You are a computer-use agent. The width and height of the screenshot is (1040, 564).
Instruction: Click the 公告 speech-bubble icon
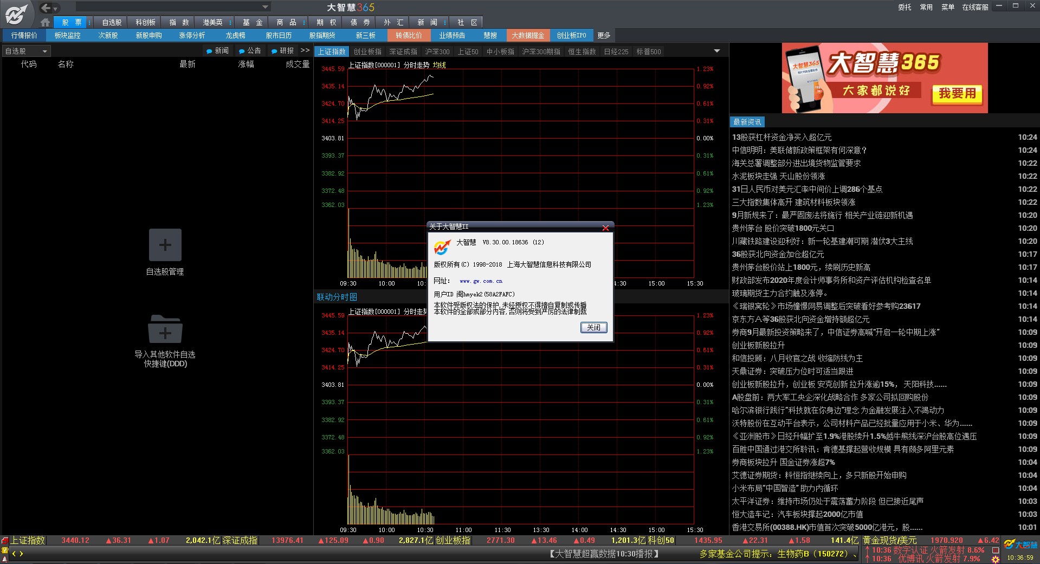242,51
